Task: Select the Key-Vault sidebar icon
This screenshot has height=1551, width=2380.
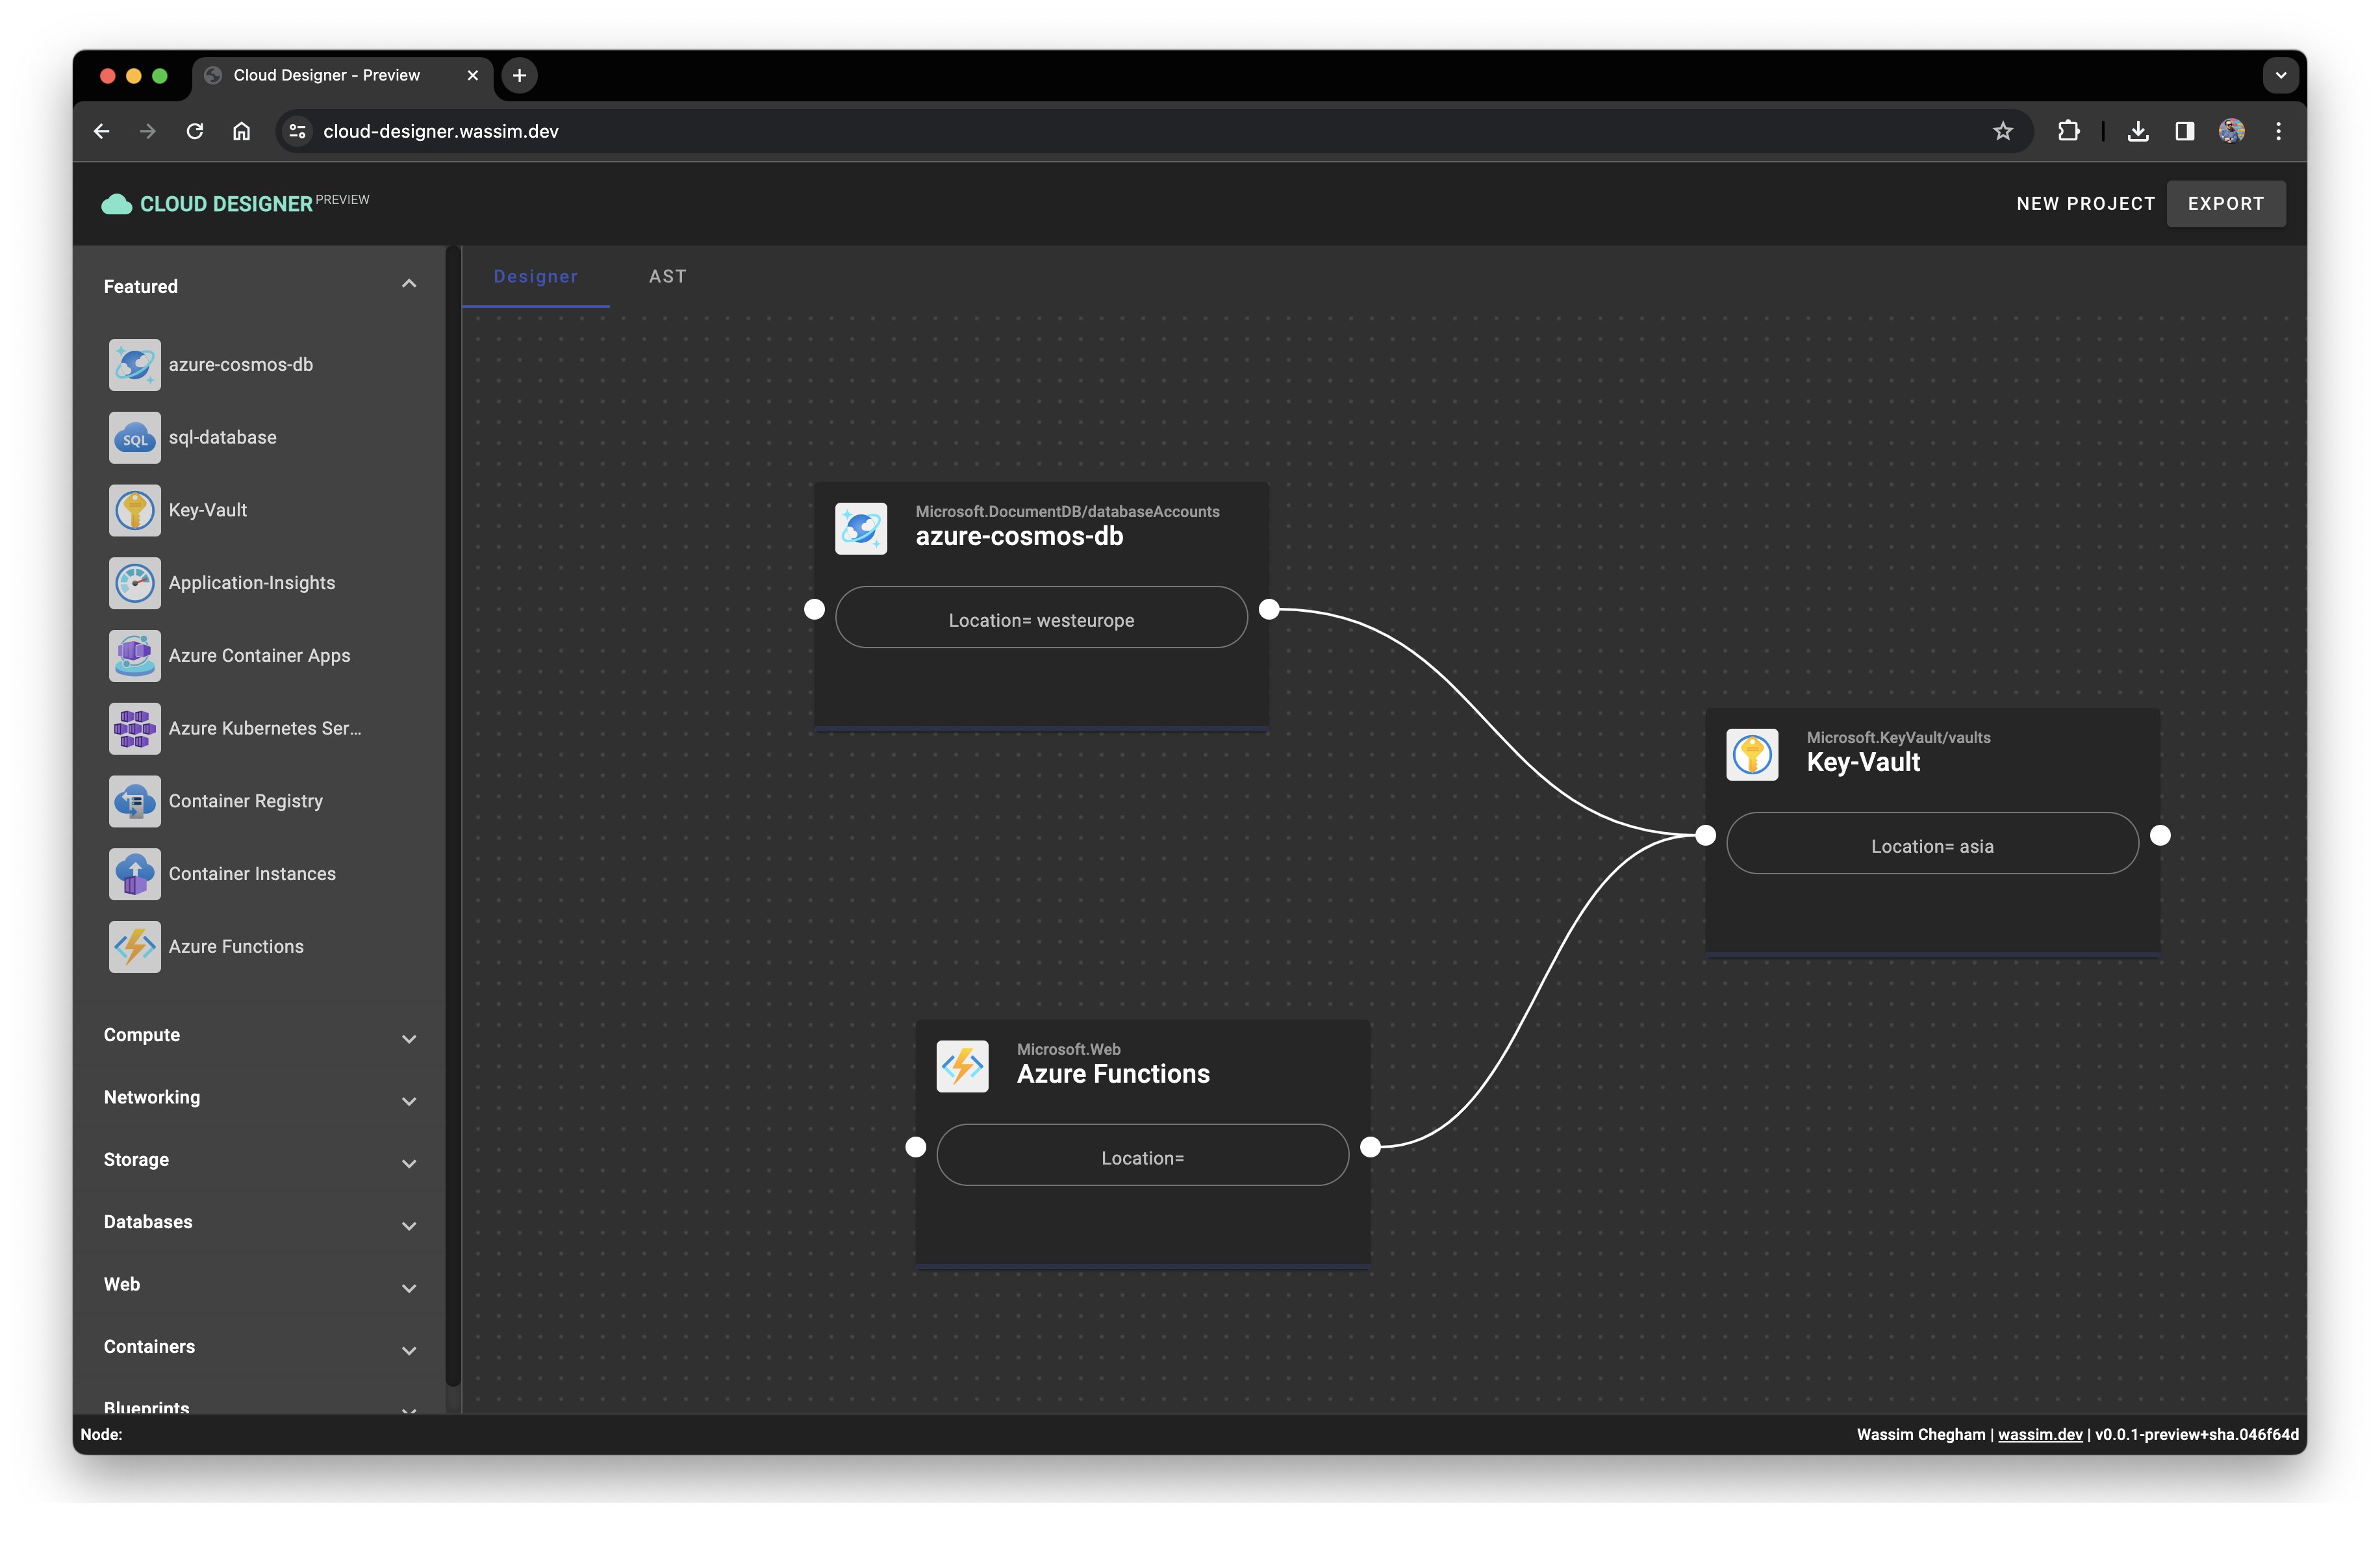Action: tap(134, 510)
